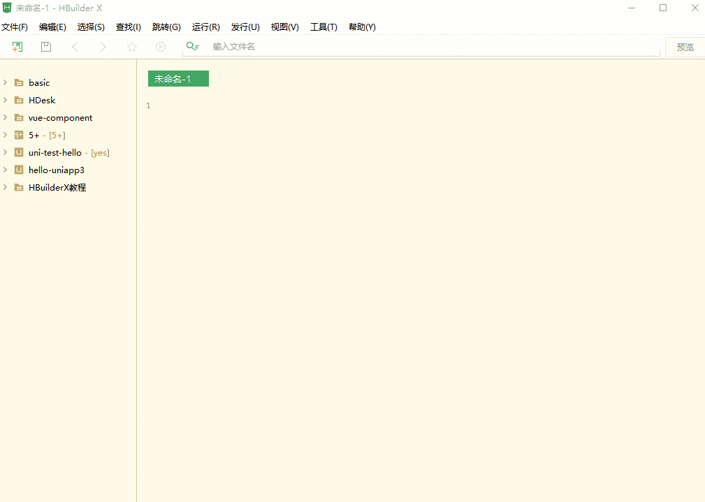This screenshot has width=705, height=502.
Task: Open the 查找(I) menu
Action: pyautogui.click(x=128, y=27)
